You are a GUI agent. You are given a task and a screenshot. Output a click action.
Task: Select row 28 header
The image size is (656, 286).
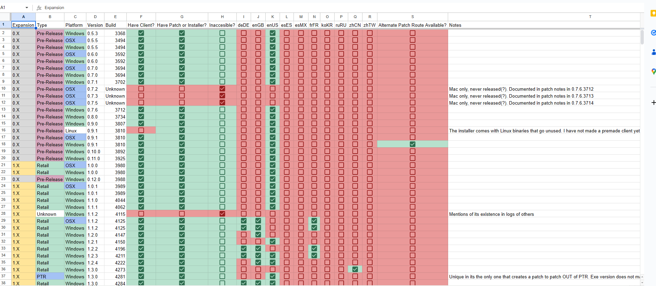pos(5,214)
